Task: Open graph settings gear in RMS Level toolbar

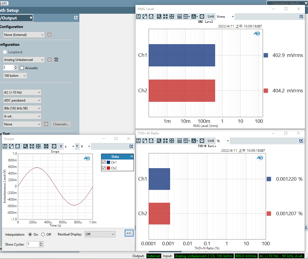Action: coord(202,16)
